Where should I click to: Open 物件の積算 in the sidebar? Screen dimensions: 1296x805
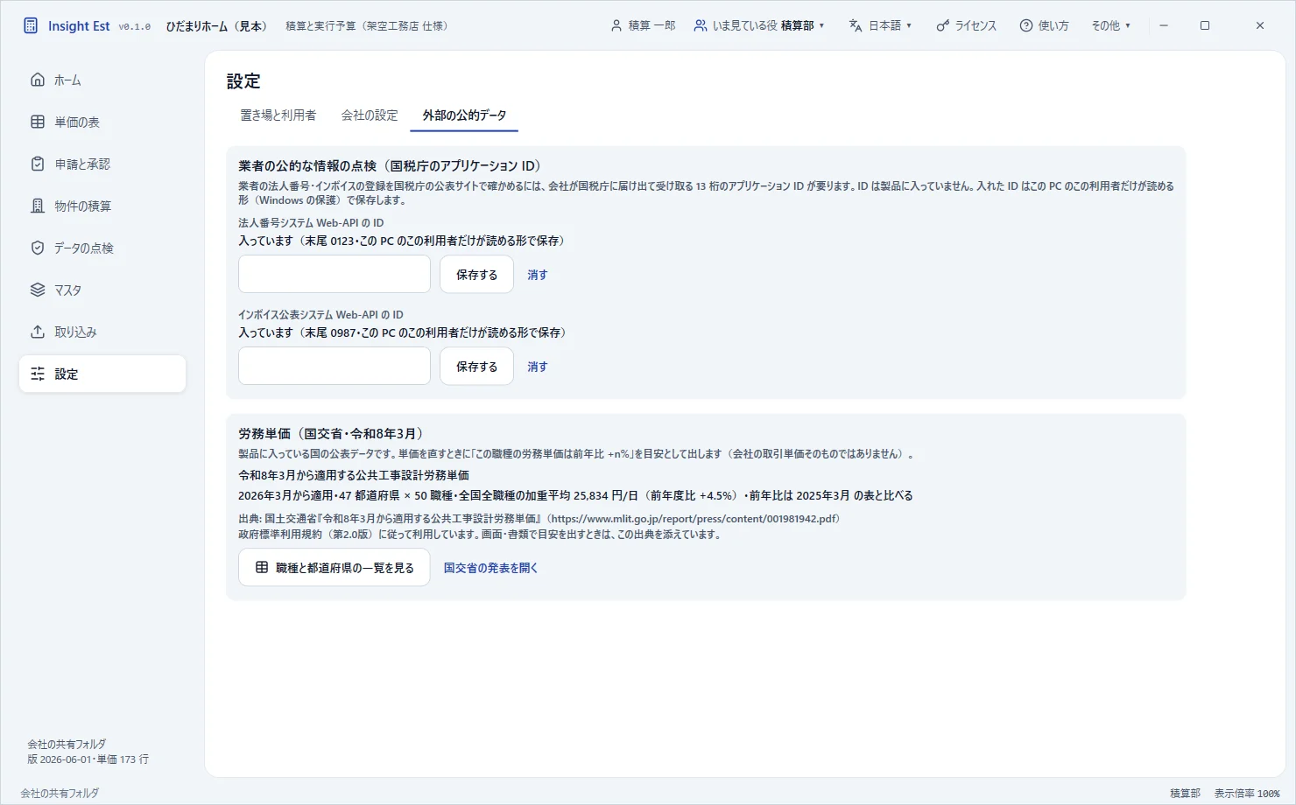(102, 206)
